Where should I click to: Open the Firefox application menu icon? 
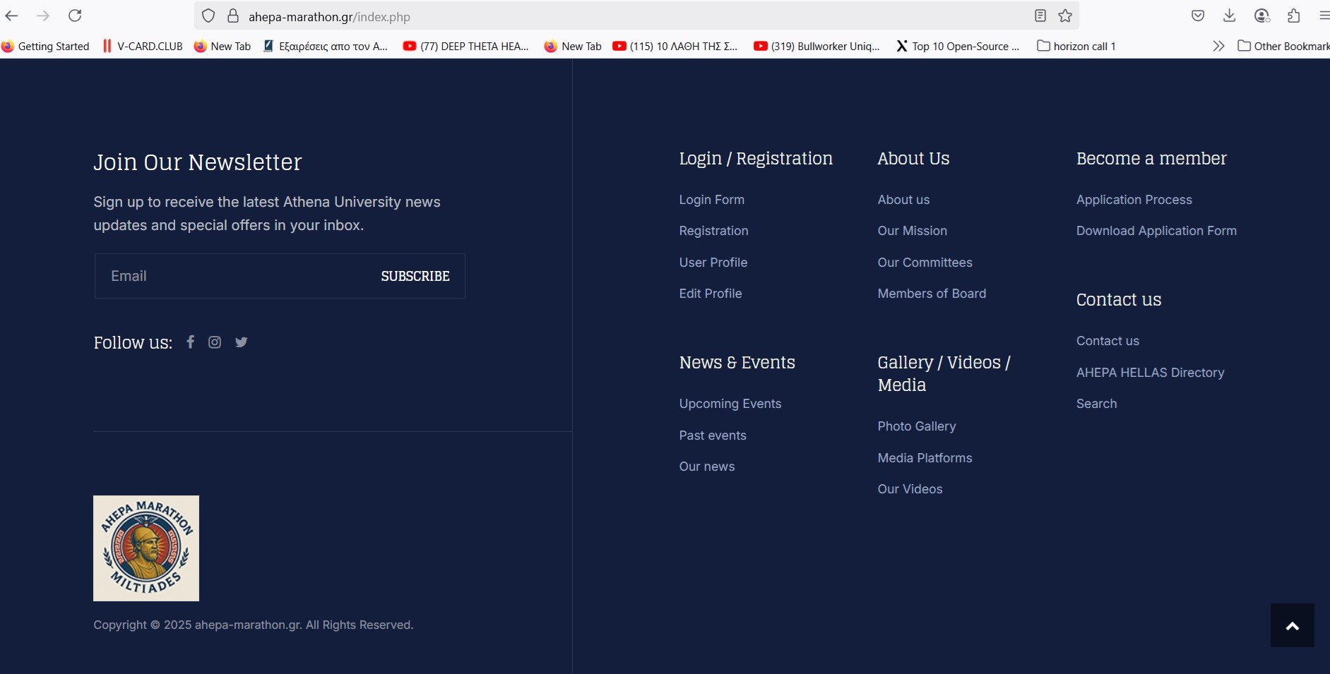1324,16
